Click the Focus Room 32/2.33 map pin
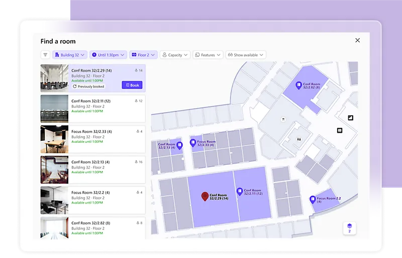 (192, 143)
